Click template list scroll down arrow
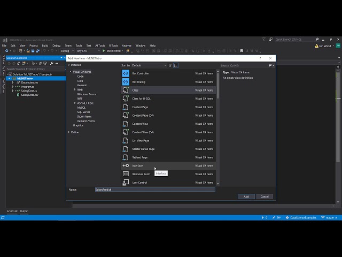This screenshot has height=257, width=342. pyautogui.click(x=217, y=184)
